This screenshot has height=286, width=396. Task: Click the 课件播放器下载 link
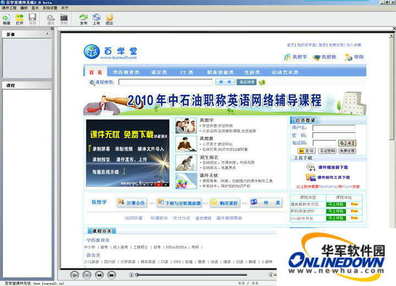point(333,167)
